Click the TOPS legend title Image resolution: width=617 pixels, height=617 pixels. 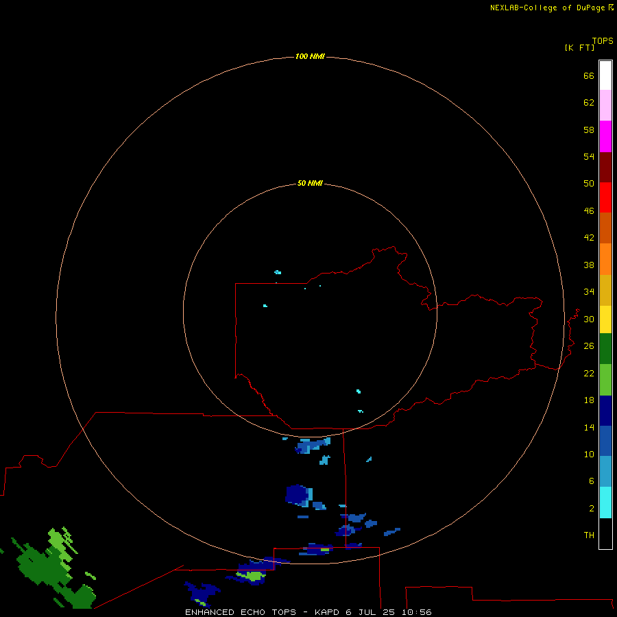pos(603,41)
